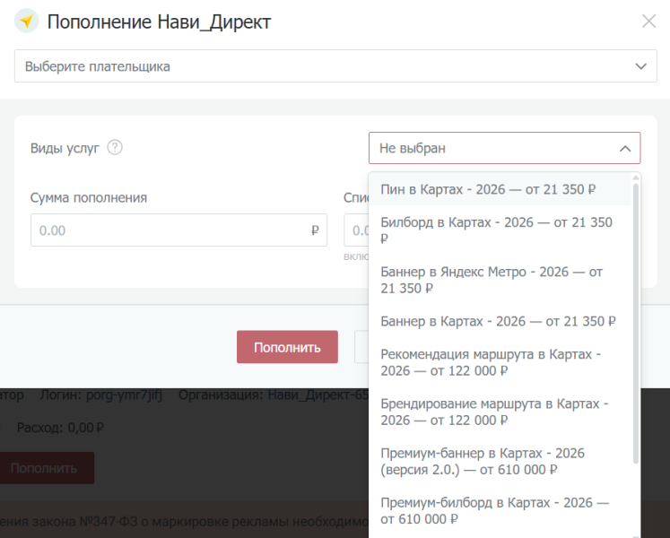The image size is (670, 538).
Task: Close the Пополнение Нави_Директ dialog
Action: point(648,21)
